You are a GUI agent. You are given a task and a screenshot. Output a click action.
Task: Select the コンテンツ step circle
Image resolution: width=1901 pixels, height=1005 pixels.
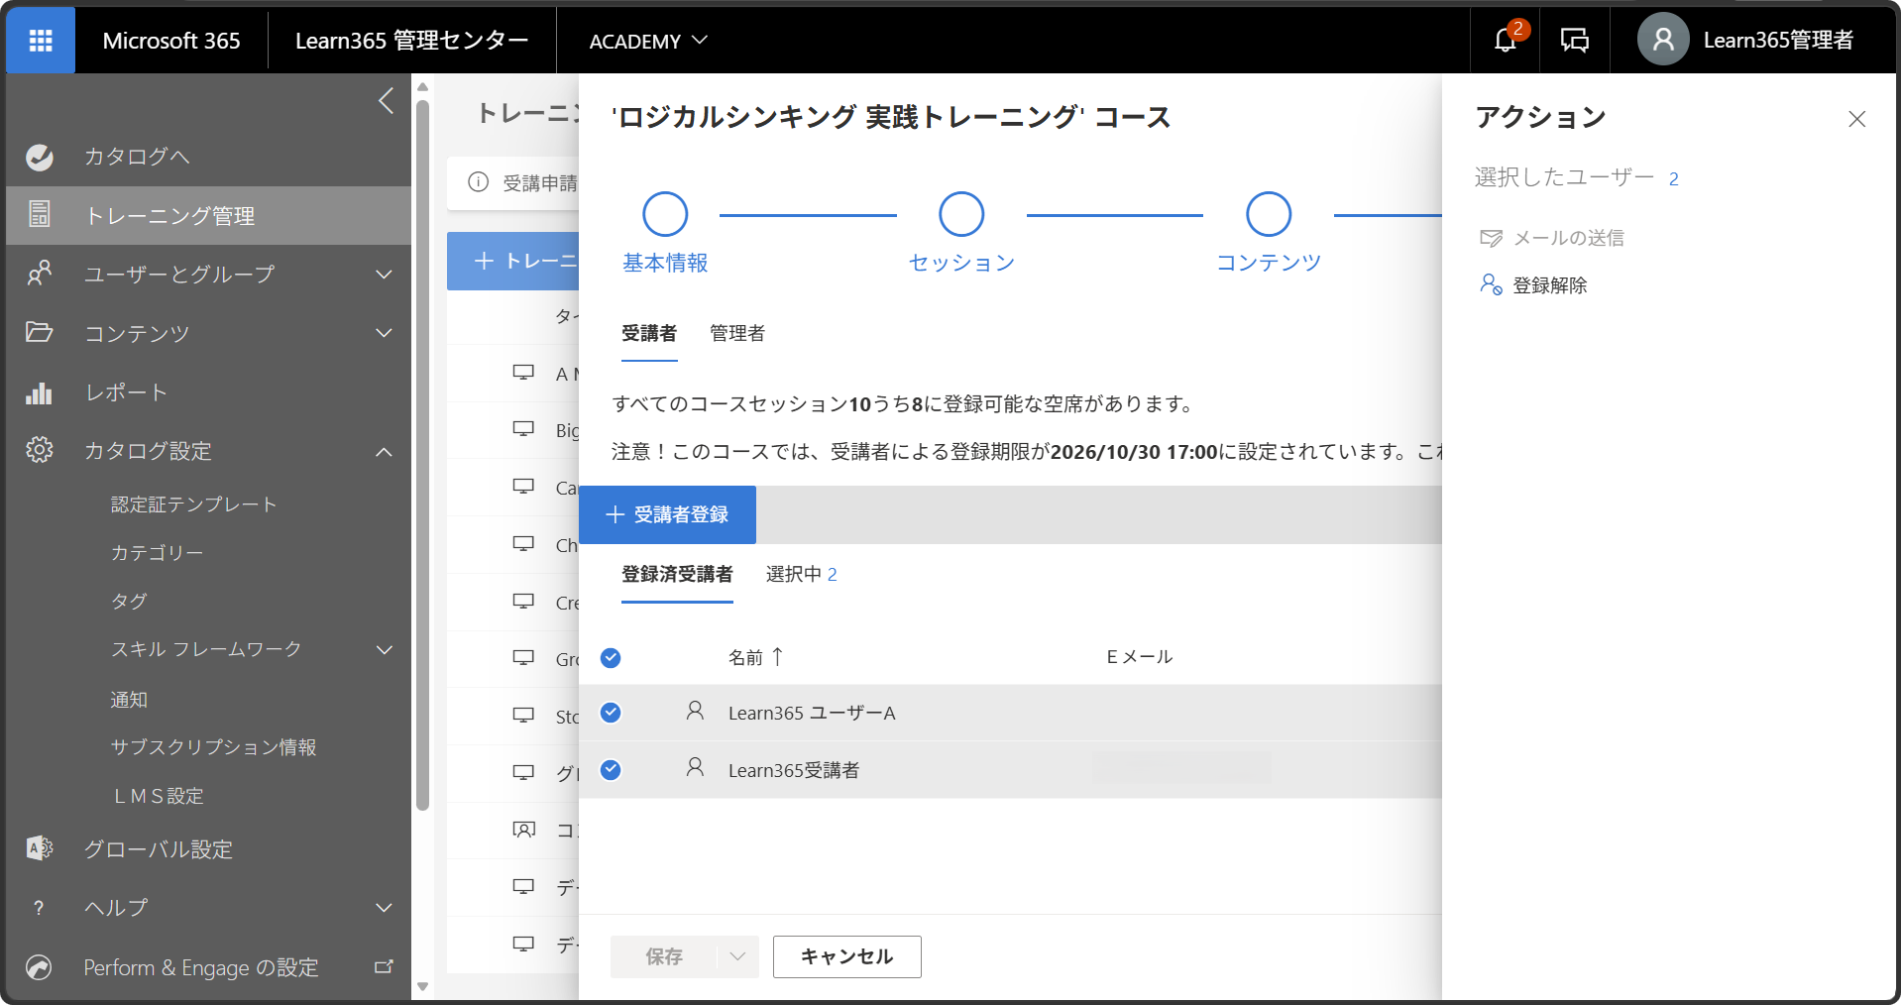coord(1269,214)
